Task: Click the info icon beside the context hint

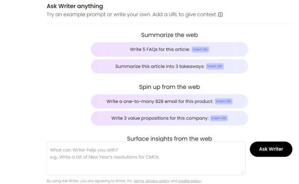Action: point(220,14)
